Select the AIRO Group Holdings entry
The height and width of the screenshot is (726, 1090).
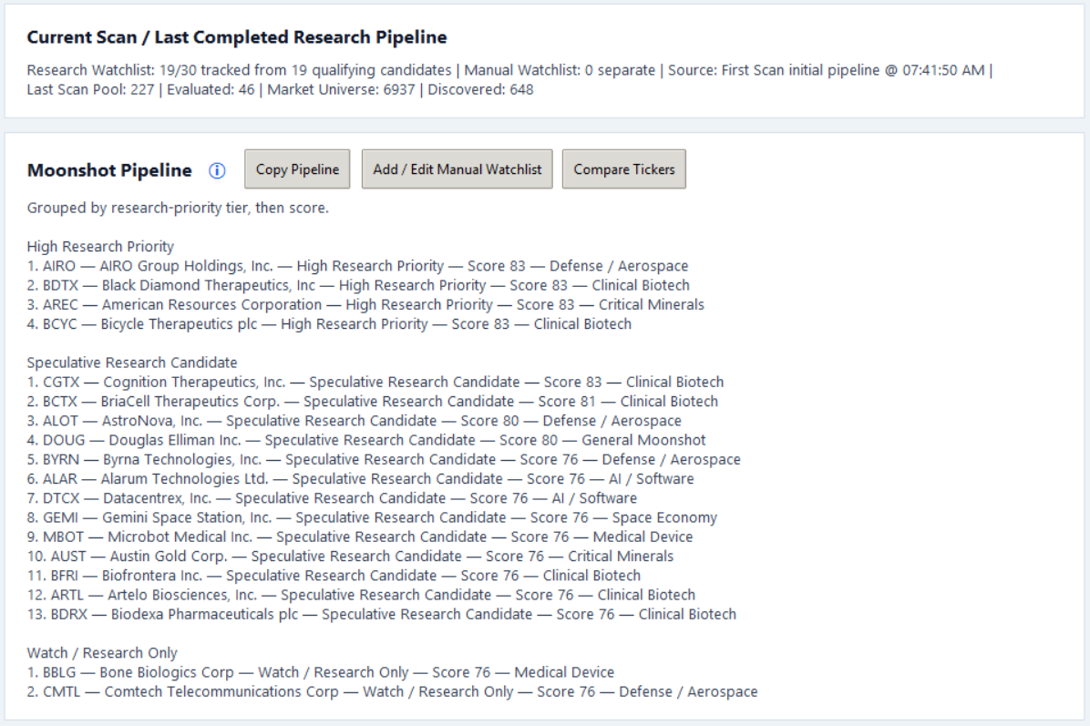[x=357, y=266]
